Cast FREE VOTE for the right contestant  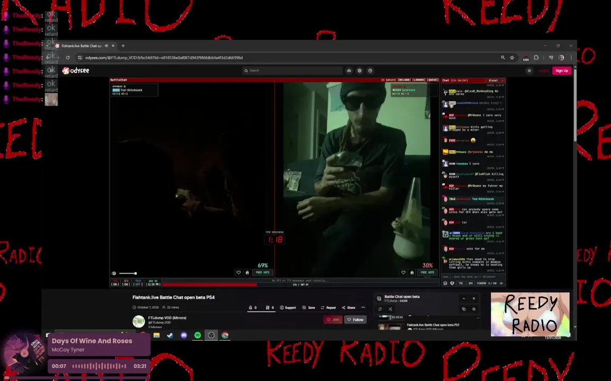[427, 273]
